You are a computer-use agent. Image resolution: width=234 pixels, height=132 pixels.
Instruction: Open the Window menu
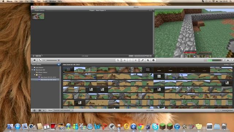click(53, 1)
